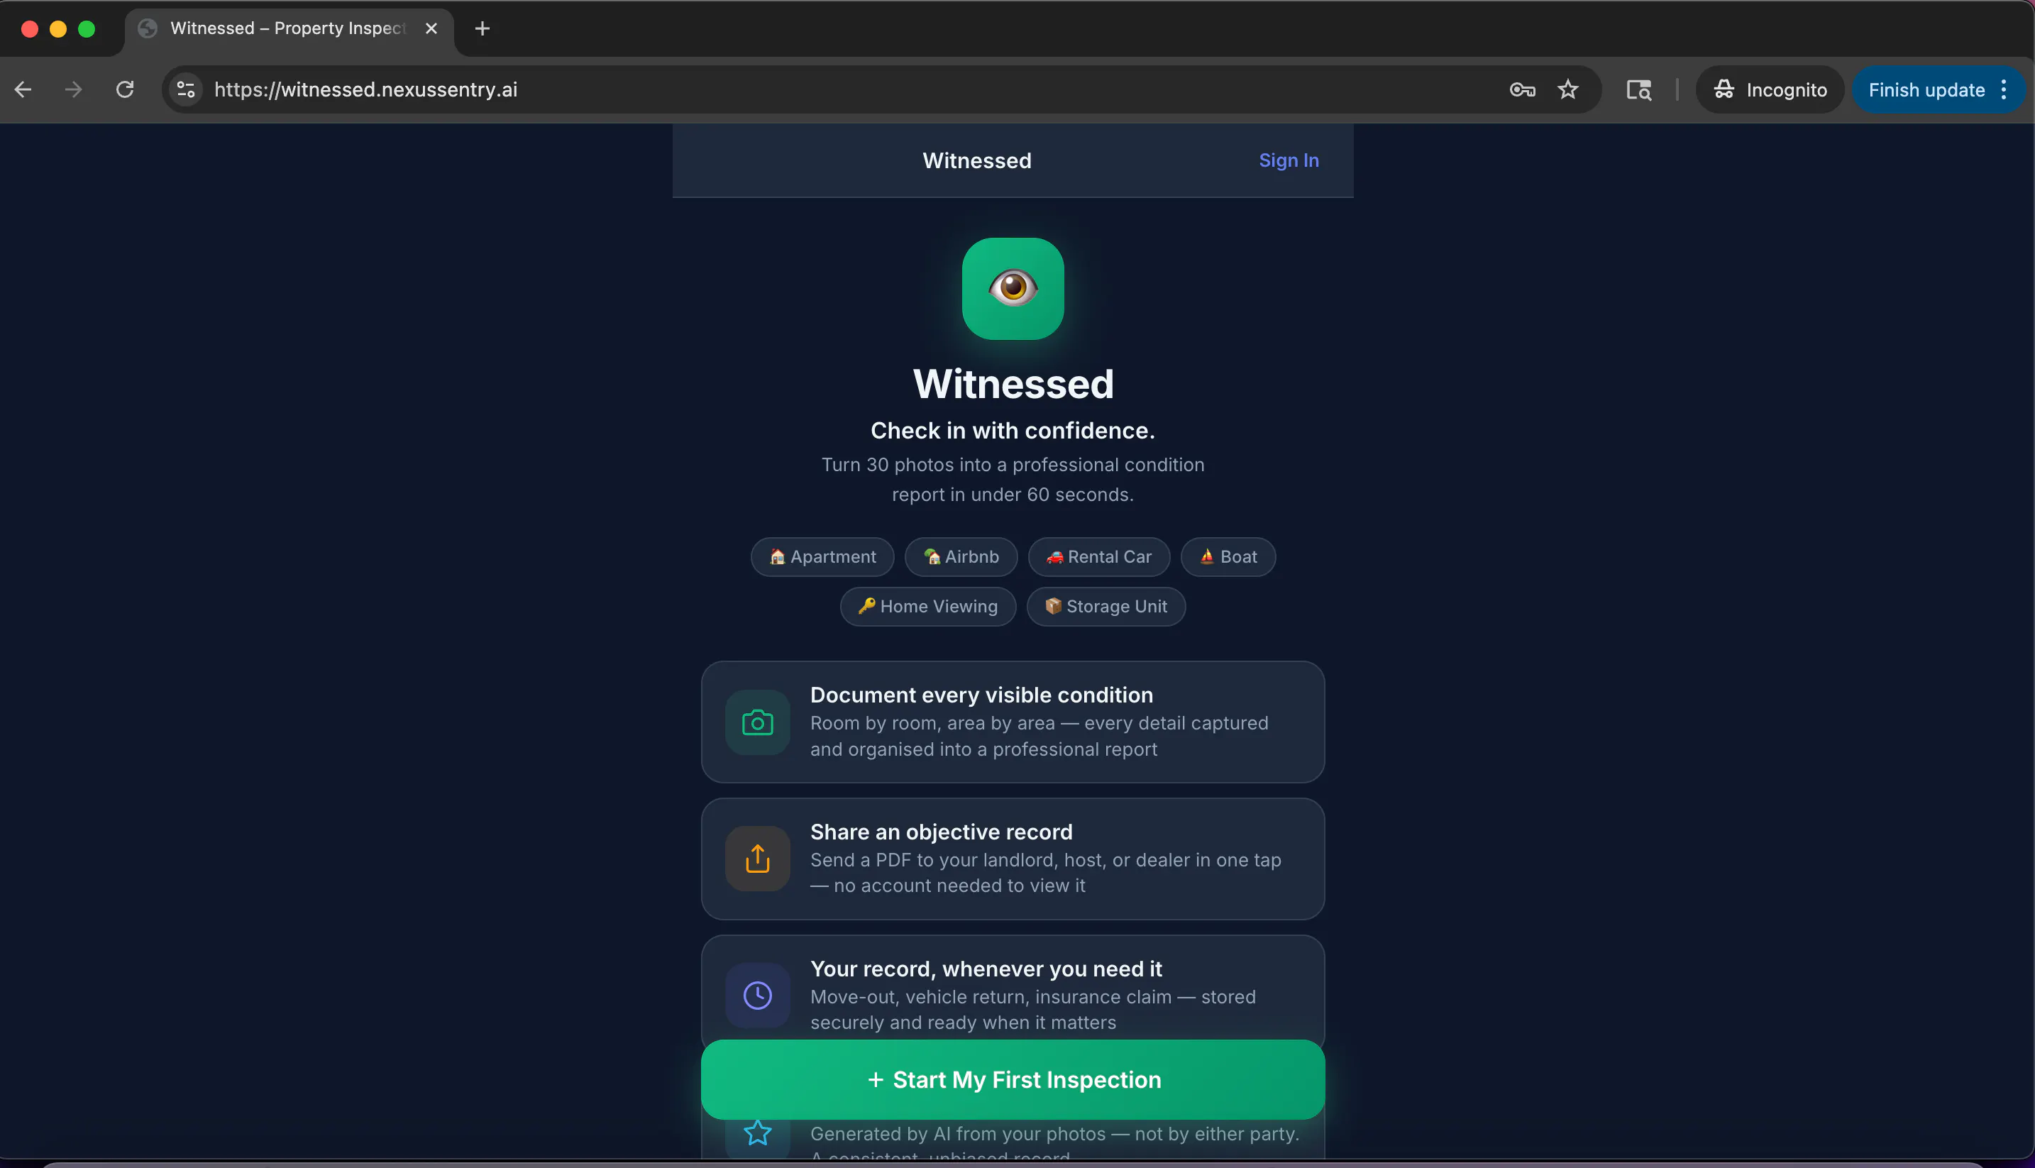Close the Witnessed tab

click(x=431, y=29)
